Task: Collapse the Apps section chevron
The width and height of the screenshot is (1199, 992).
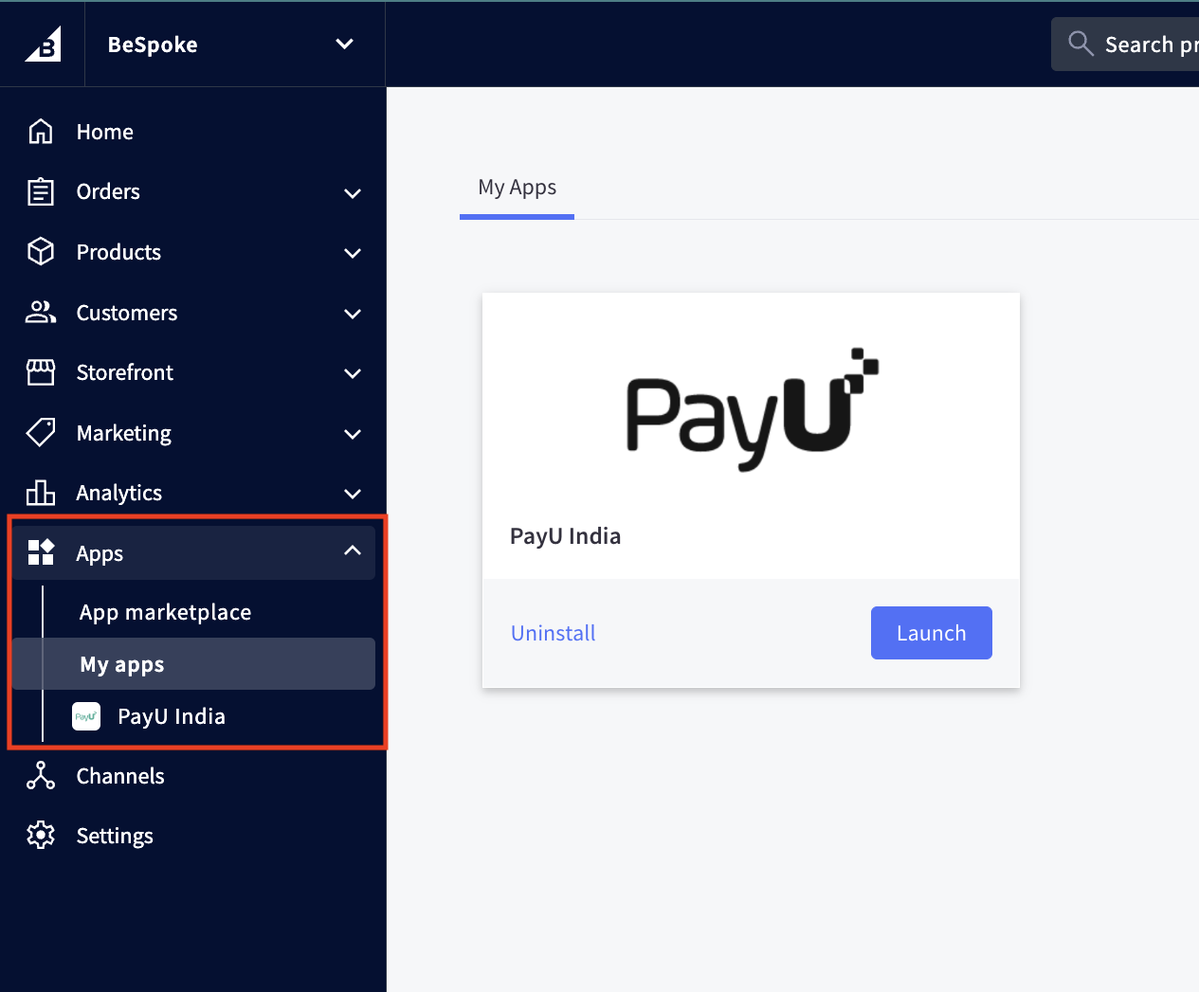Action: point(353,550)
